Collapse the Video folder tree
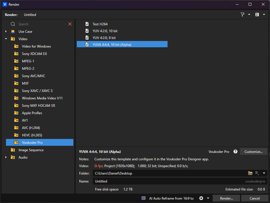 click(6, 39)
